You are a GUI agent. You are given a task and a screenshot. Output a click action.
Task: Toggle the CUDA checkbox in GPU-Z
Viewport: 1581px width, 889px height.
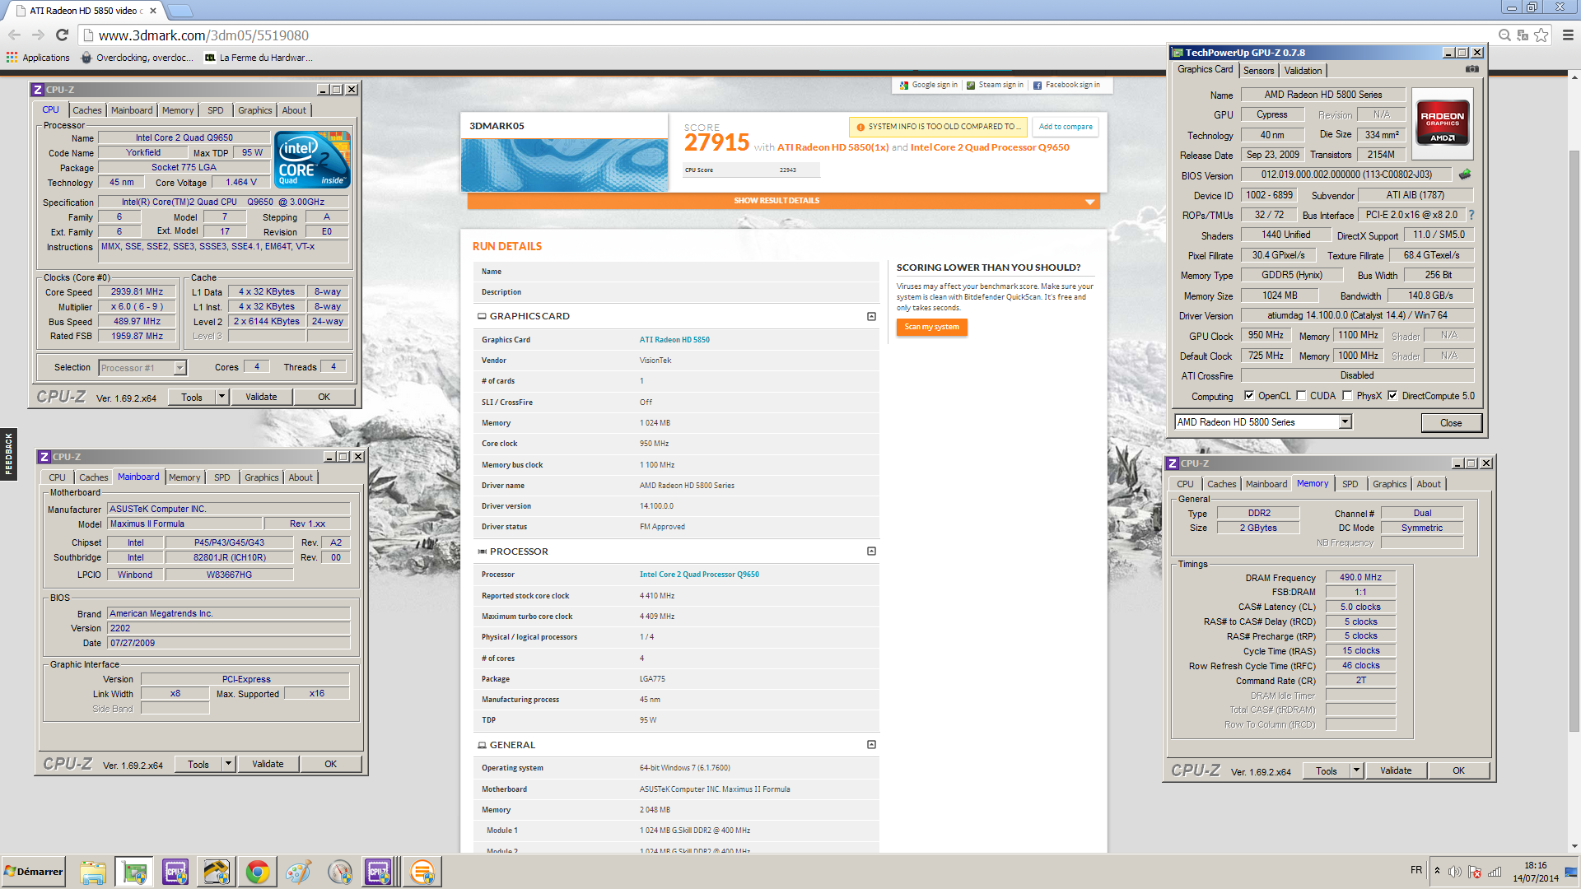point(1301,396)
